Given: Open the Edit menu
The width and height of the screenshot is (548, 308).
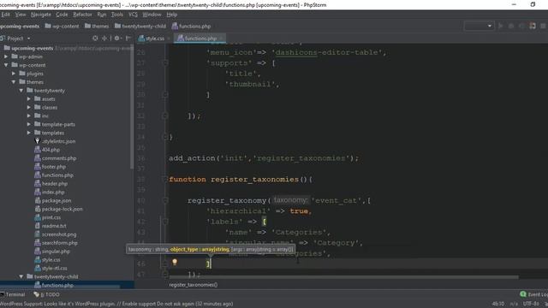Looking at the screenshot, I should click(5, 15).
